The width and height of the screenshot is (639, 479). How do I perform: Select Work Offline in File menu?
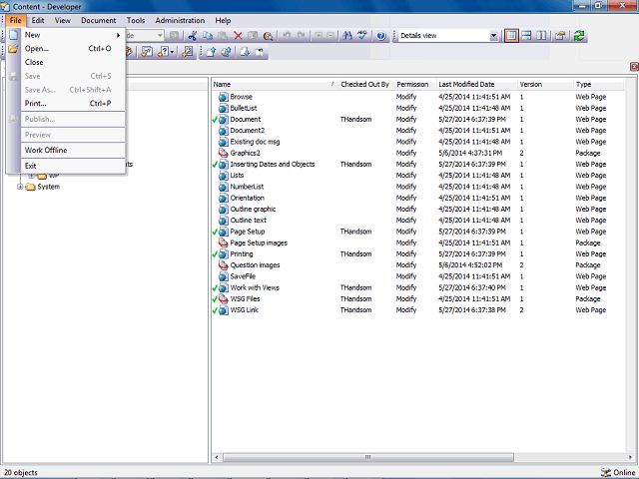73,150
